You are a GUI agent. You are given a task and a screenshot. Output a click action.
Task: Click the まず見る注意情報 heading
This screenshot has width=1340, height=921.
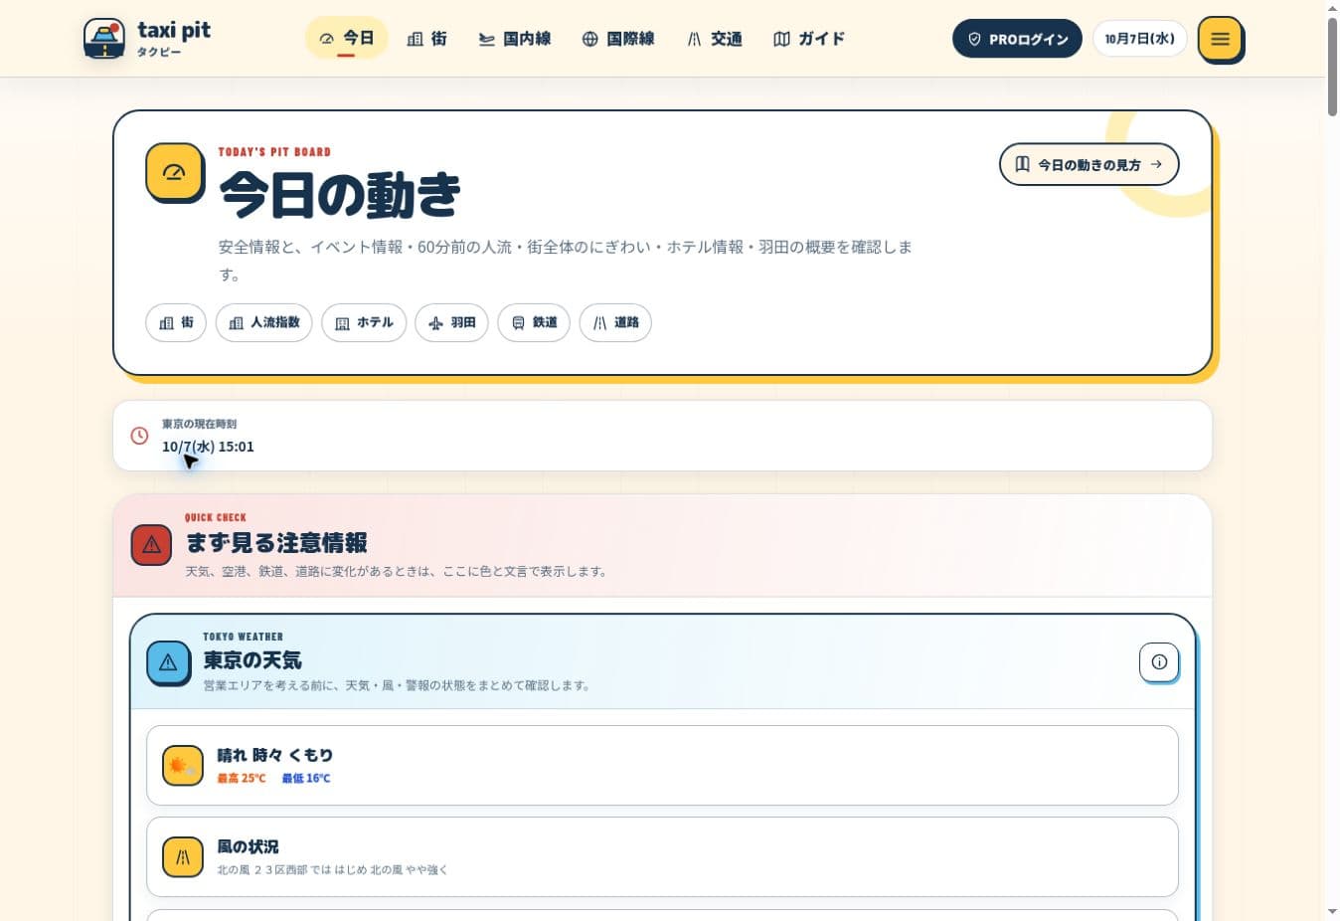[x=277, y=543]
